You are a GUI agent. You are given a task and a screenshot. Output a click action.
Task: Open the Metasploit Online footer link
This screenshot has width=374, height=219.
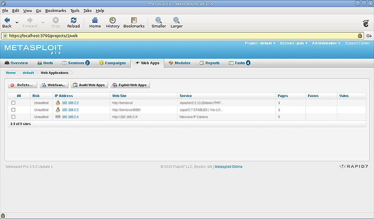[x=229, y=167]
